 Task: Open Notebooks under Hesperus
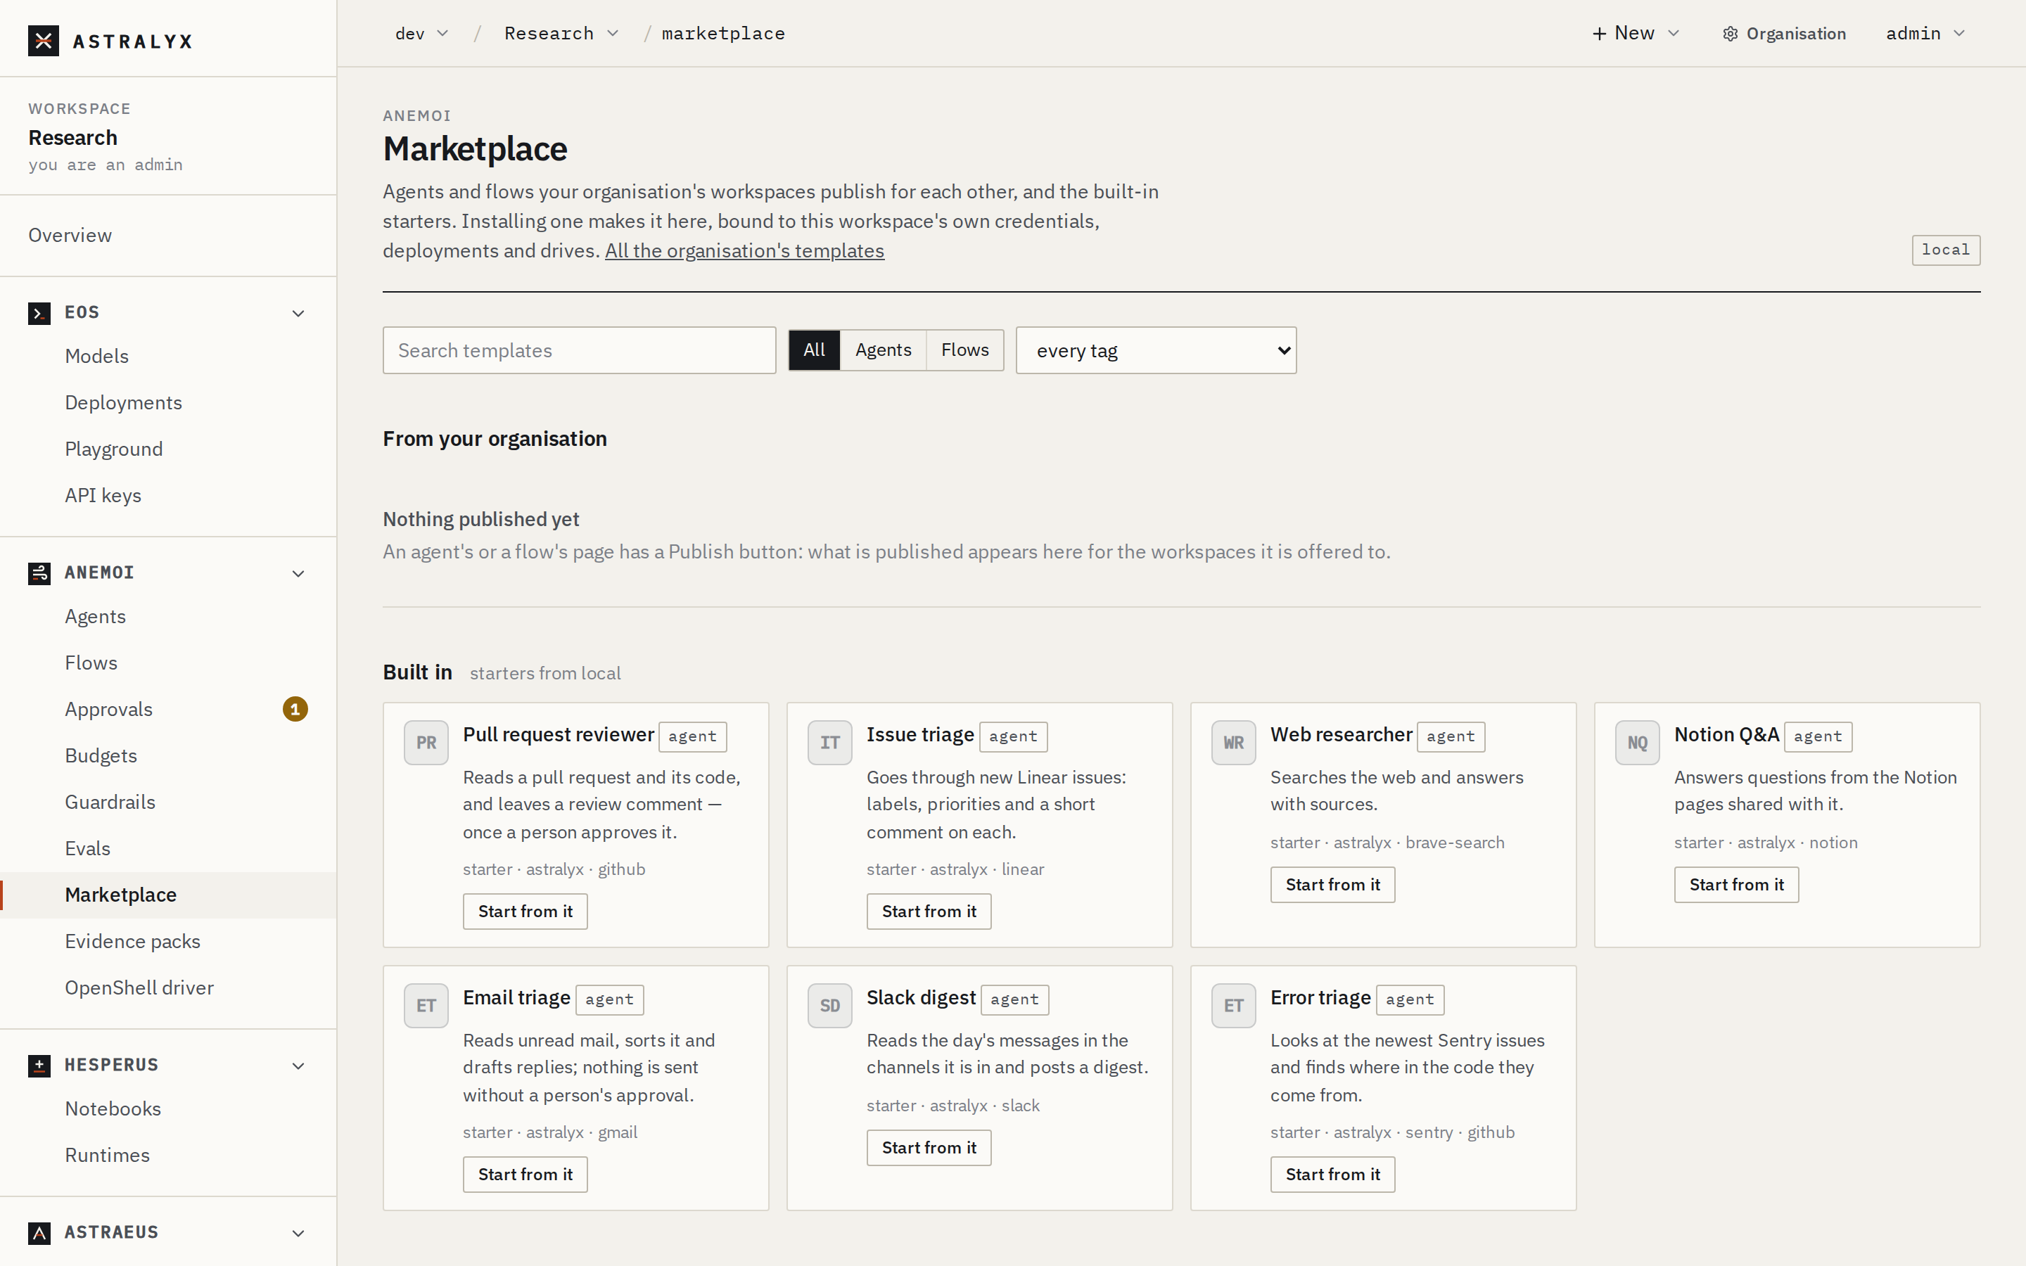point(167,1108)
